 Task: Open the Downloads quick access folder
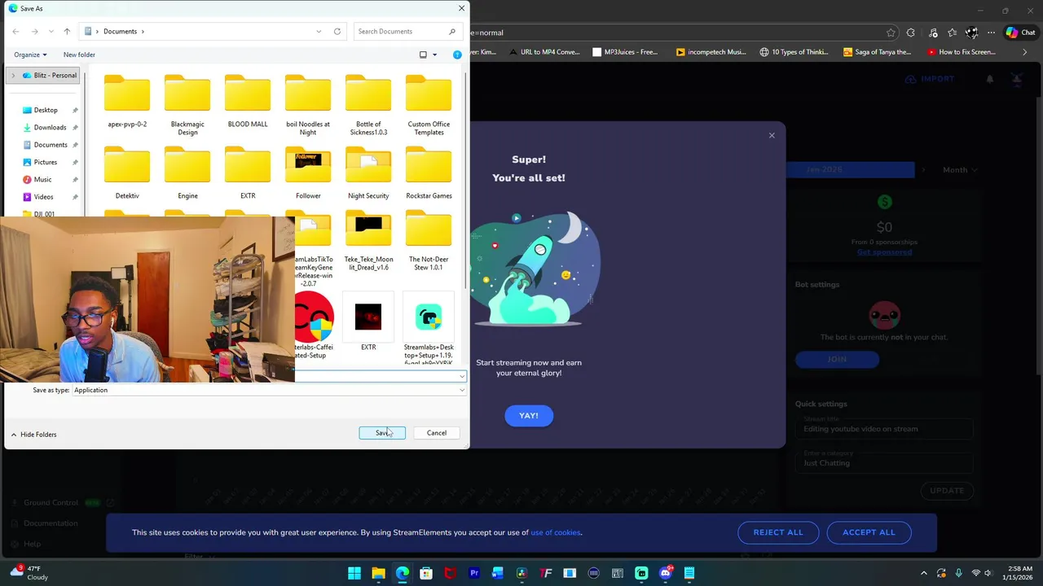coord(50,127)
